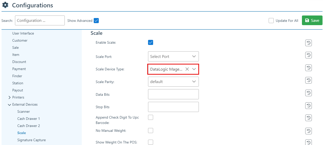Viewport: 323px width, 145px height.
Task: Open the Cash Drawer 1 settings
Action: 28,119
